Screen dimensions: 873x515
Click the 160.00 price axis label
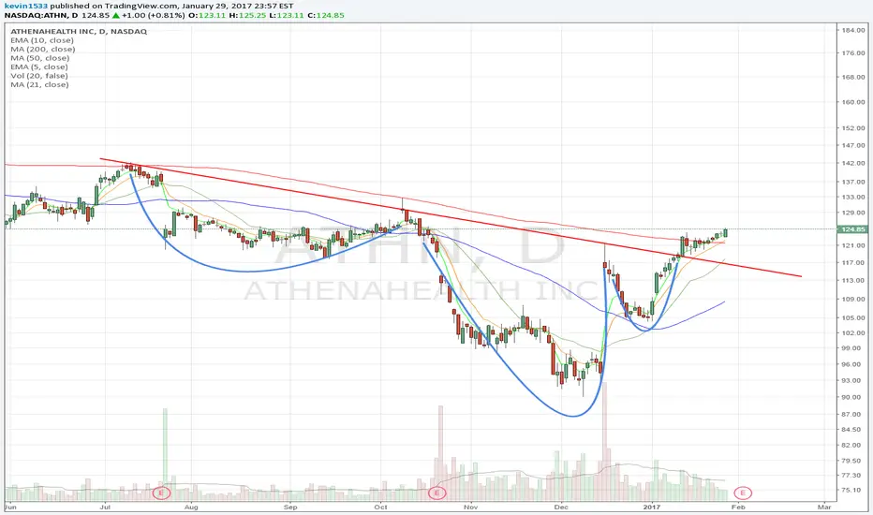tap(853, 102)
